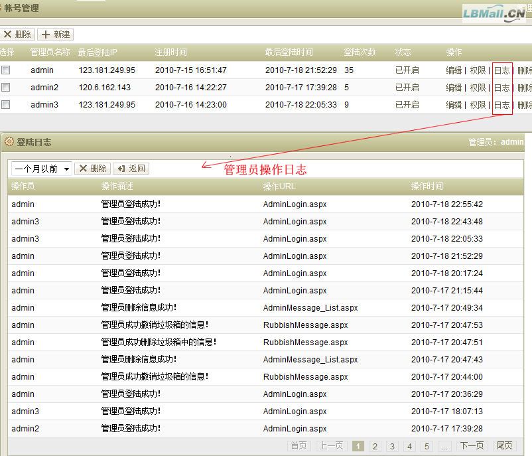Select registration time 2010-7-15 16:51:47

click(x=190, y=70)
